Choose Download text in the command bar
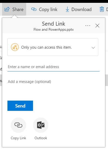The width and height of the screenshot is (108, 150). point(81,9)
